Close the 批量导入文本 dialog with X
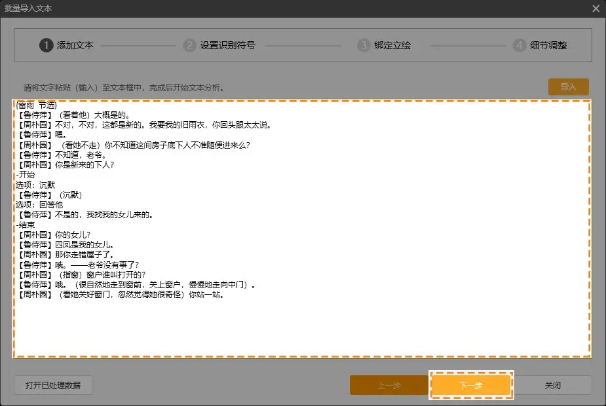This screenshot has width=606, height=406. (596, 9)
